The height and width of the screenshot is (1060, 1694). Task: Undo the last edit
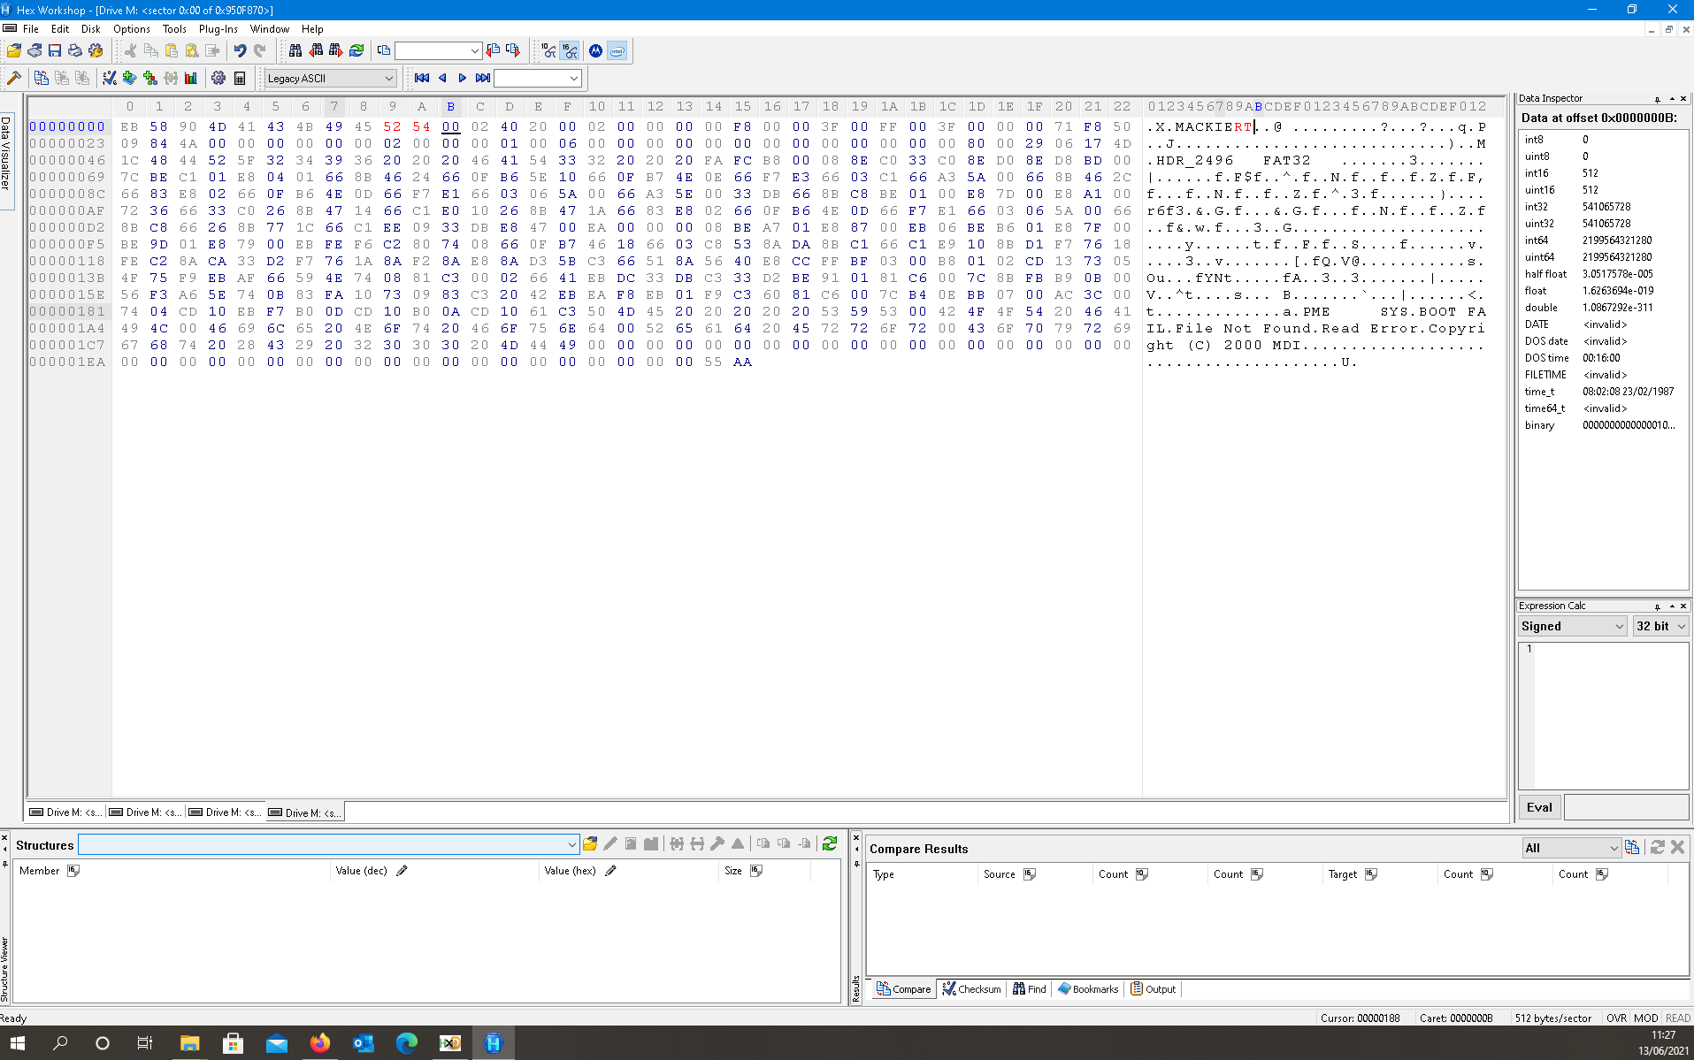[240, 51]
